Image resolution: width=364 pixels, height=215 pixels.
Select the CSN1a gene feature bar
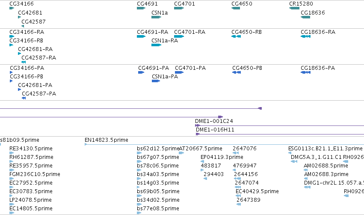click(x=156, y=17)
